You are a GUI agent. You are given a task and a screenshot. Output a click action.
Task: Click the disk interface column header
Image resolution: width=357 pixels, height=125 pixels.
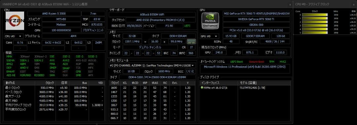coord(218,83)
